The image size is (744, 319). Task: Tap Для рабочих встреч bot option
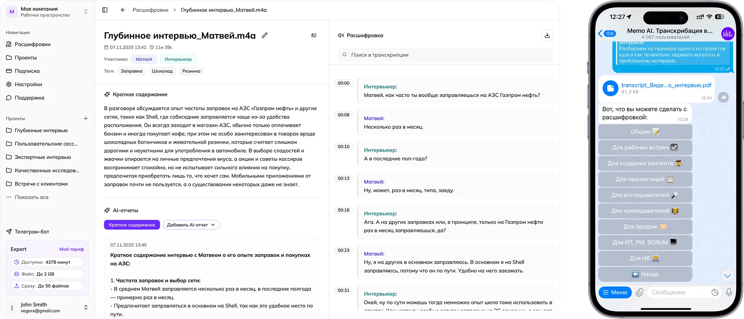click(645, 148)
